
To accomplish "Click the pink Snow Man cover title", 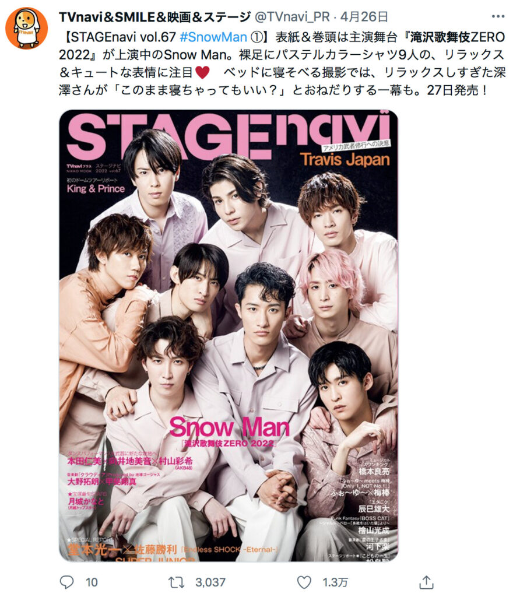I will (x=229, y=427).
